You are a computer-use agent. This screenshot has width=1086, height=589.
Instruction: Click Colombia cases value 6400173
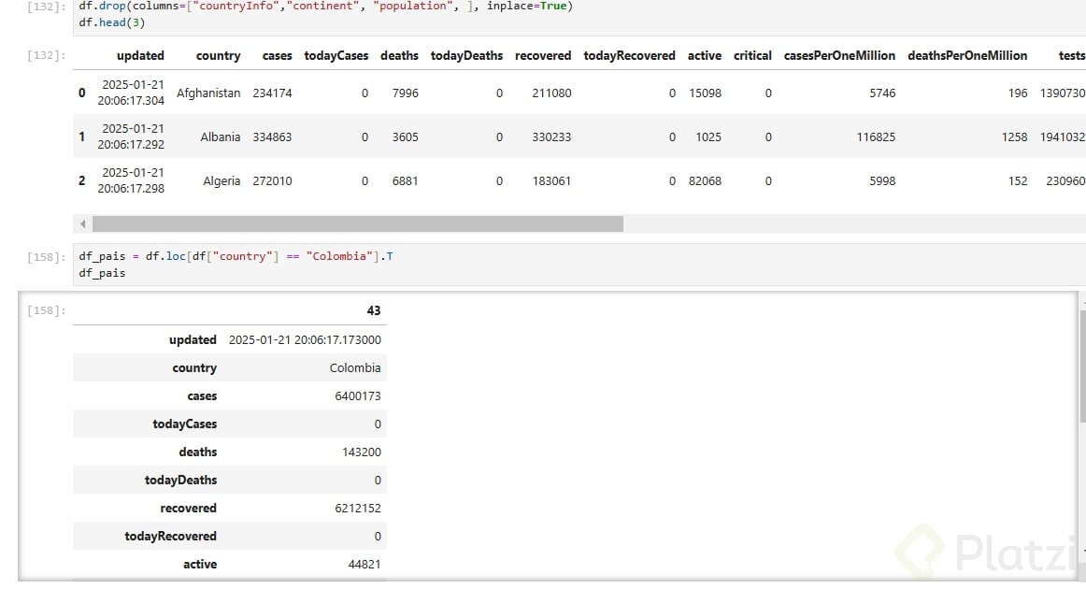(x=358, y=396)
